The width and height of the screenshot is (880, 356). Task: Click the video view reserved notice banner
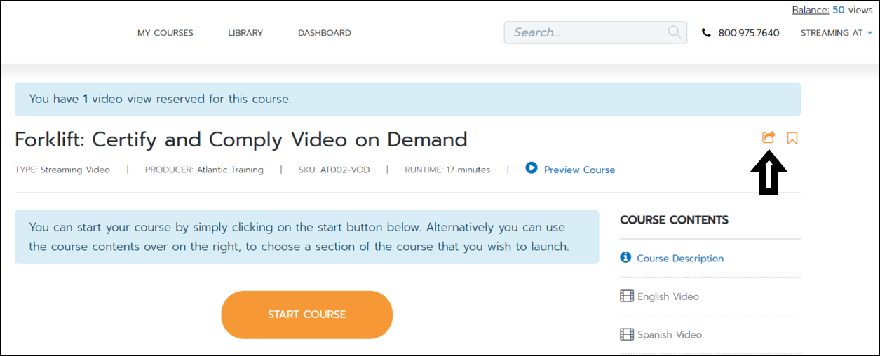point(407,99)
